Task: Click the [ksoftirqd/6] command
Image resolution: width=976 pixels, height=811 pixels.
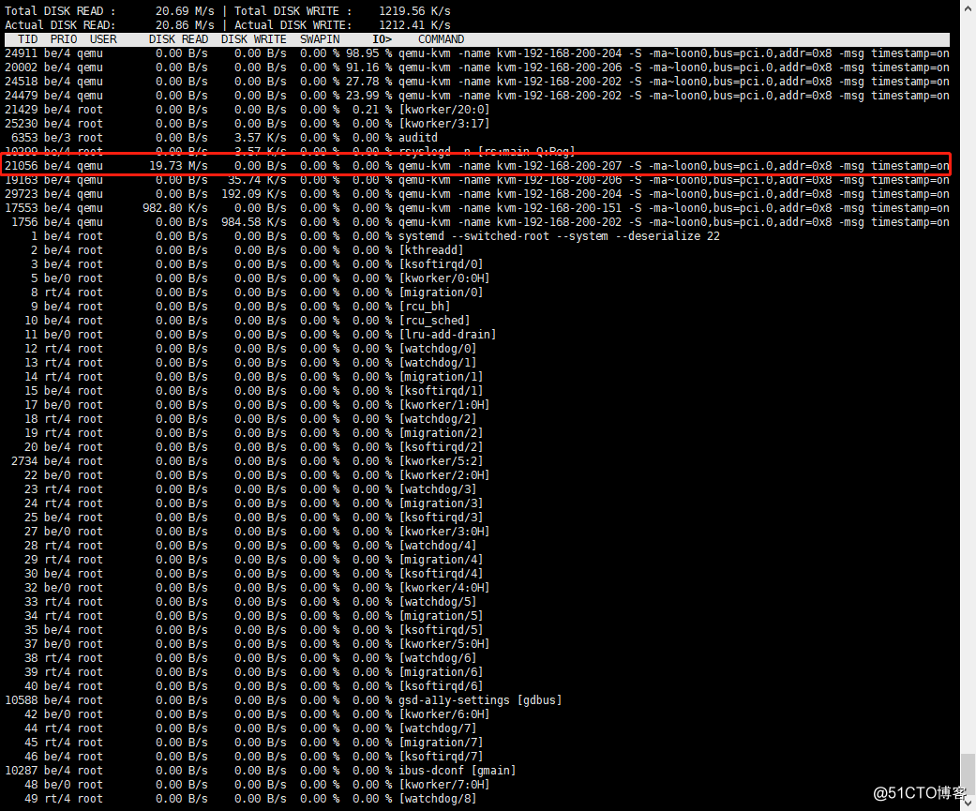Action: [442, 686]
